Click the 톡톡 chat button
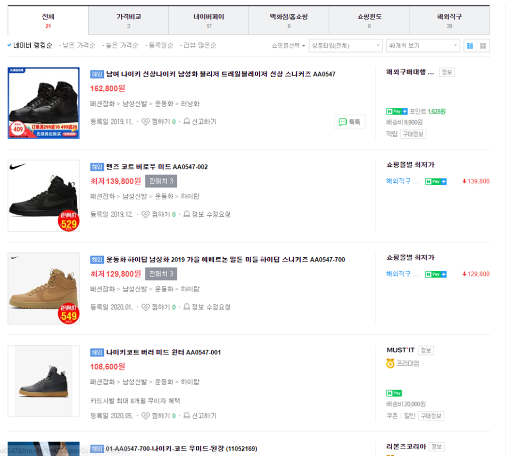This screenshot has width=514, height=456. coord(350,122)
